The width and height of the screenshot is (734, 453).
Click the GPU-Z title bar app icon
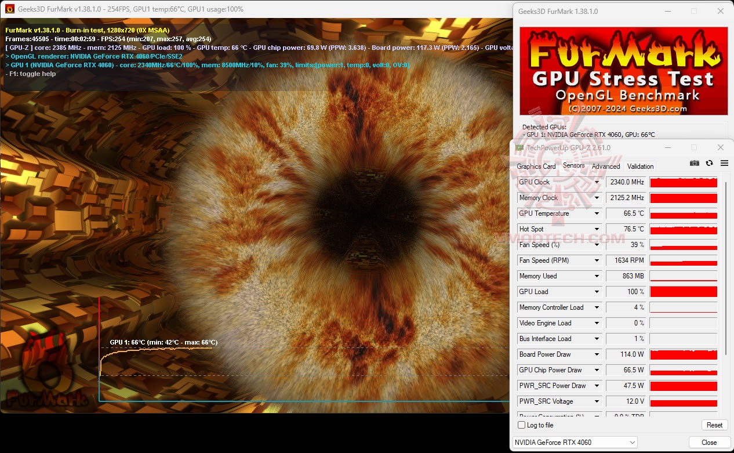coord(521,148)
